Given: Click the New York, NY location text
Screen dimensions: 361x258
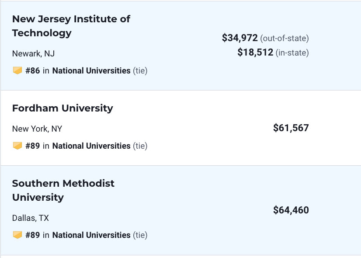Looking at the screenshot, I should coord(37,129).
